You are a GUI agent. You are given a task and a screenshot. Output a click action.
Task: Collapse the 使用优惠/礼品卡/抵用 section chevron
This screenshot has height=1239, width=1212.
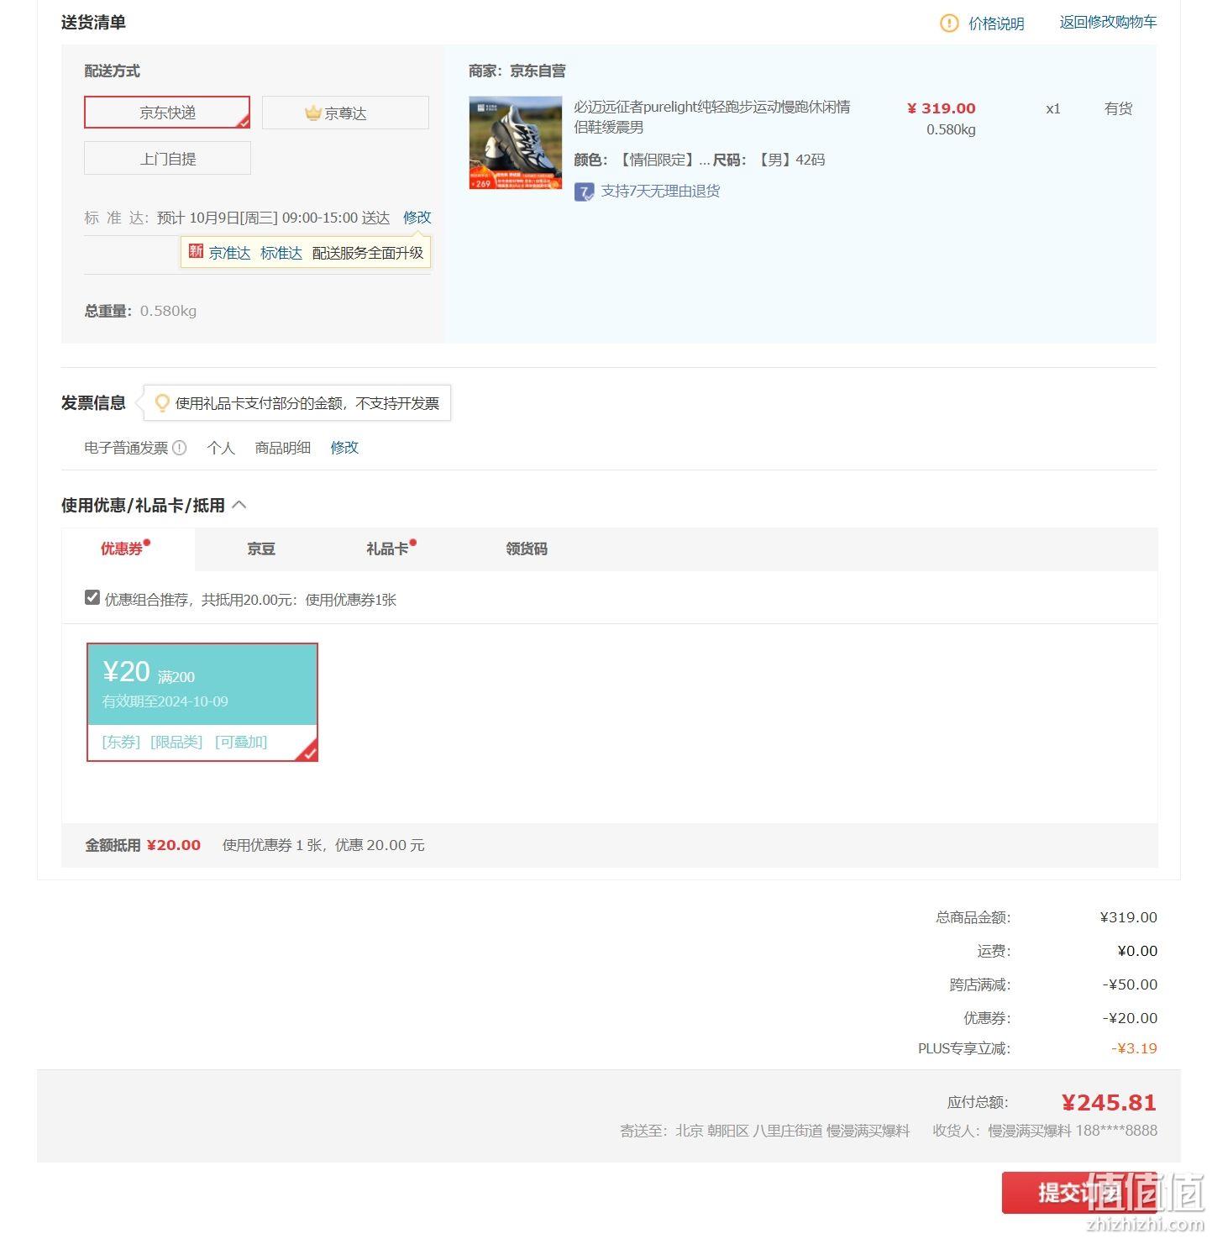[239, 505]
